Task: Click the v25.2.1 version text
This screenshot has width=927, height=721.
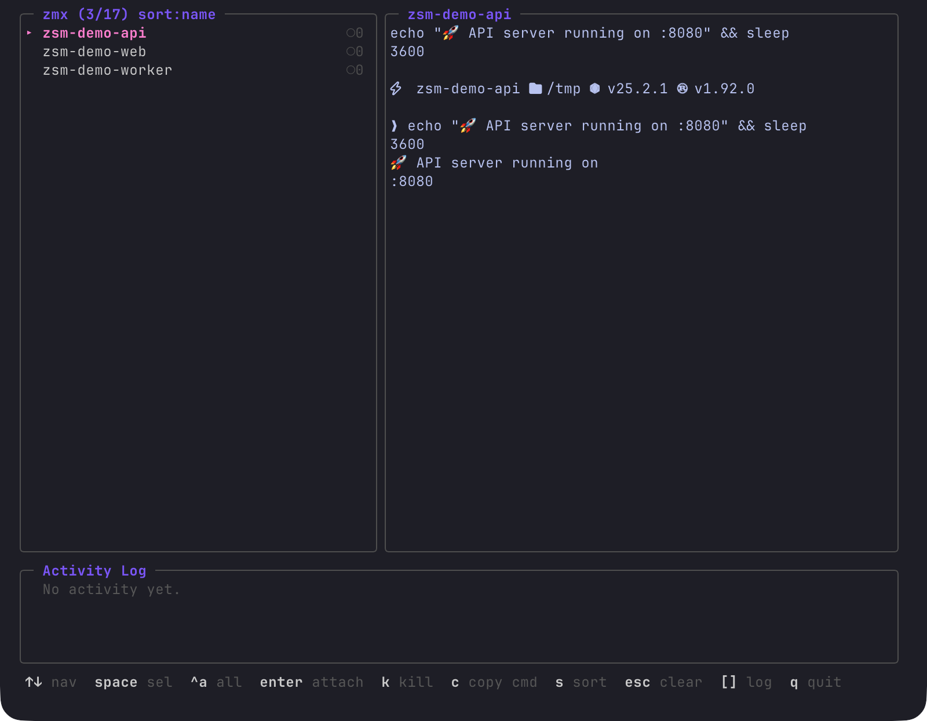Action: tap(637, 89)
